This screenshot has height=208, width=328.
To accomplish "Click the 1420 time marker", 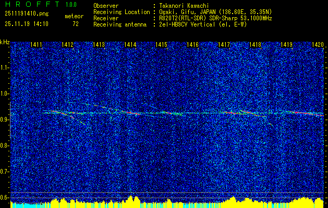I will (x=318, y=44).
